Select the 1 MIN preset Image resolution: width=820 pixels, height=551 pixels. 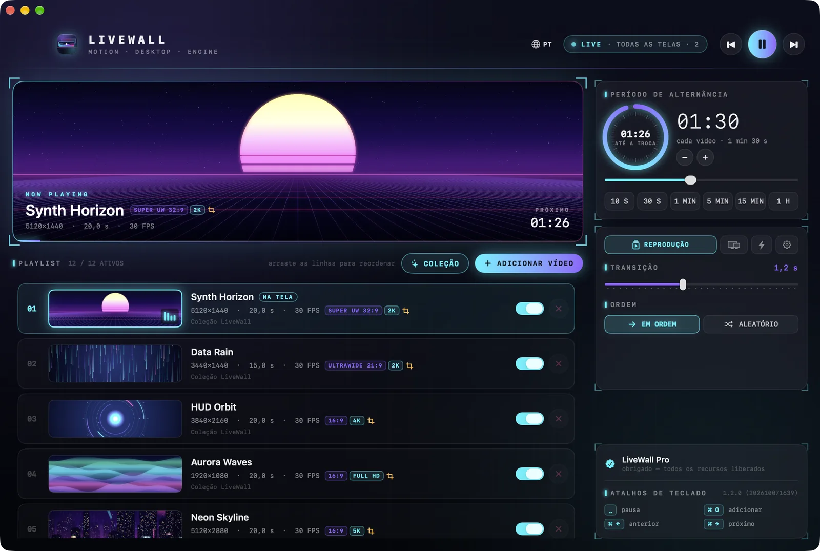(x=685, y=201)
